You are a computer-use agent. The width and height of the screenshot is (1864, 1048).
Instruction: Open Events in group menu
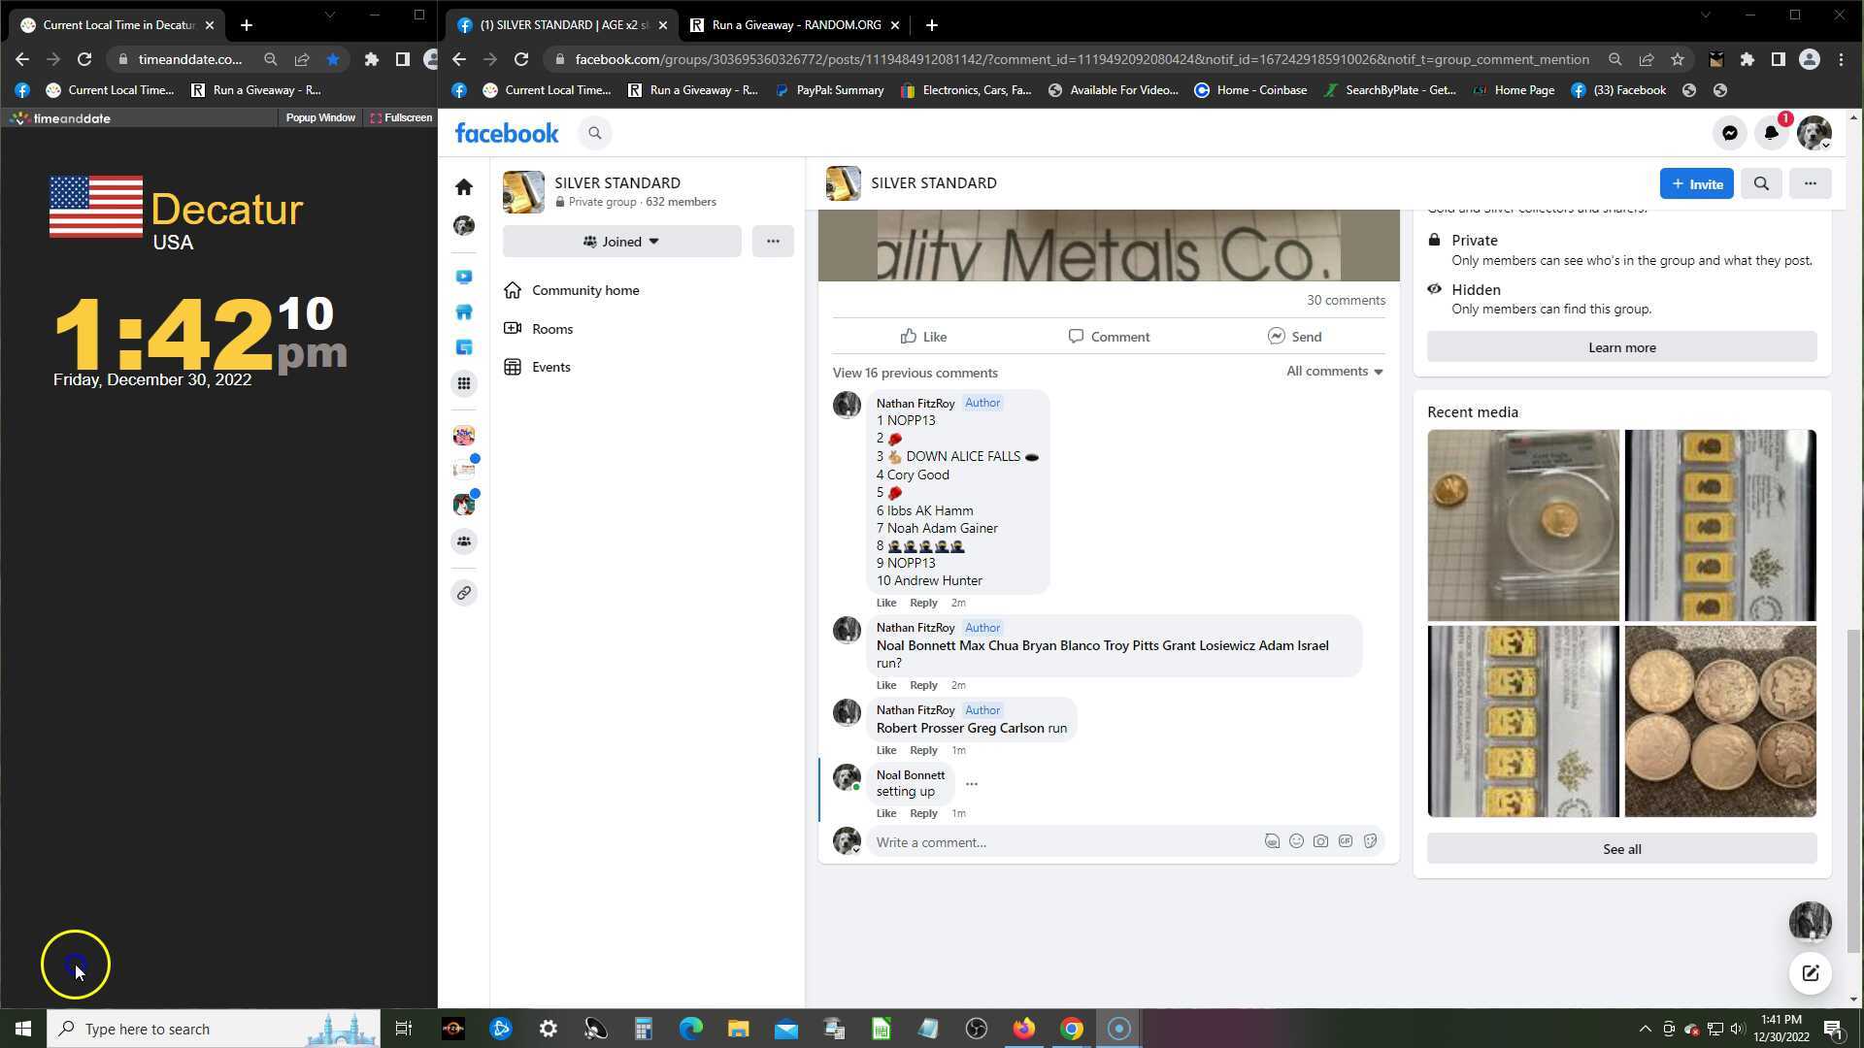[550, 367]
